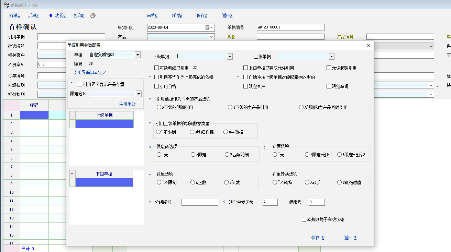Click 审核C in the top menu
The height and width of the screenshot is (252, 451).
[x=152, y=15]
